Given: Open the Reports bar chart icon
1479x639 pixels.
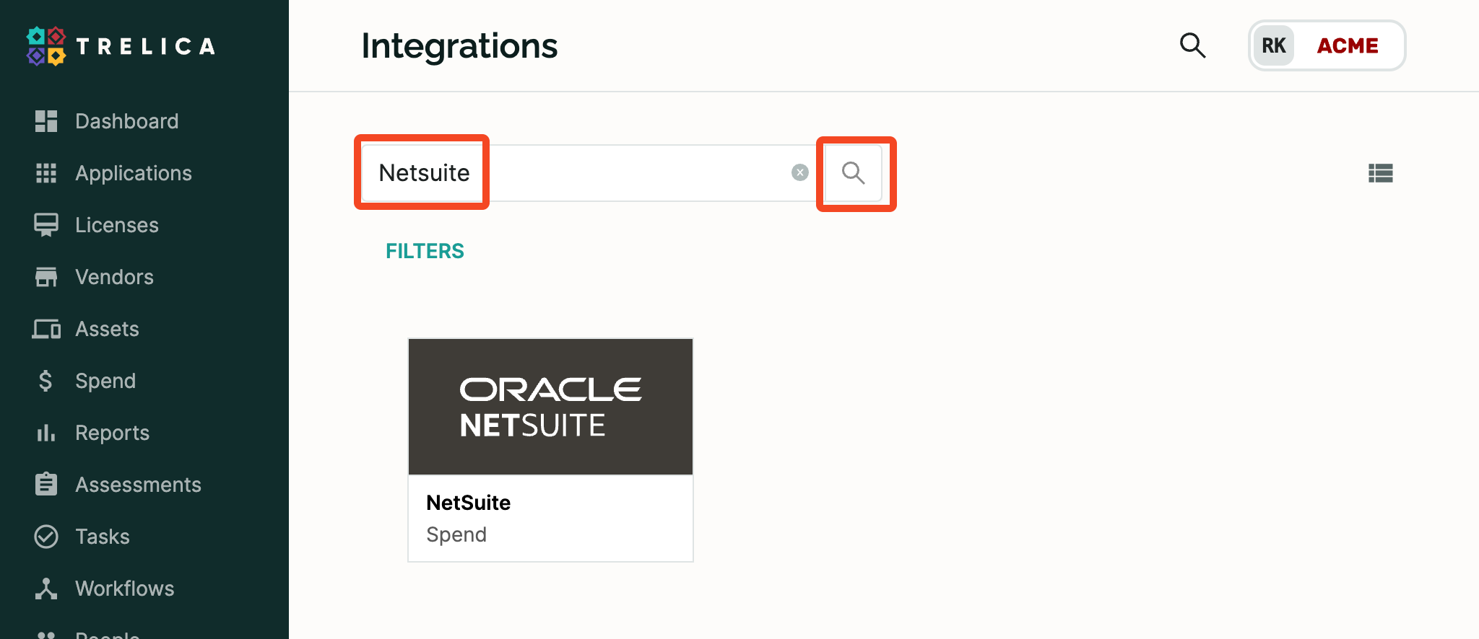Looking at the screenshot, I should click(45, 432).
